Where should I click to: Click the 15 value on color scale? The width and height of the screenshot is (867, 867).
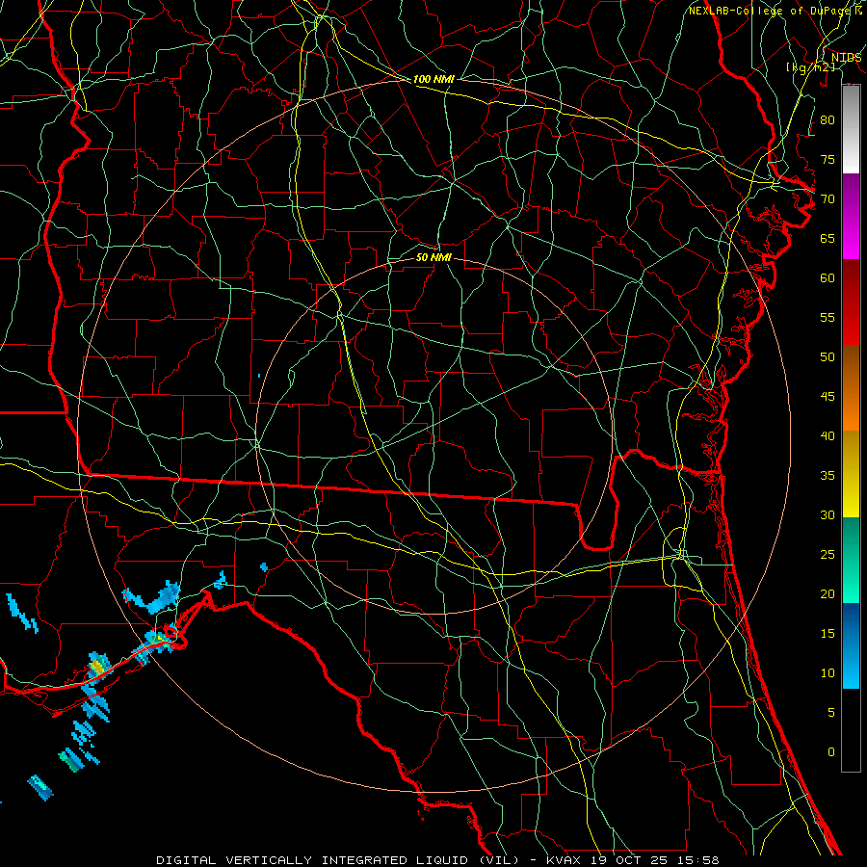(x=828, y=633)
